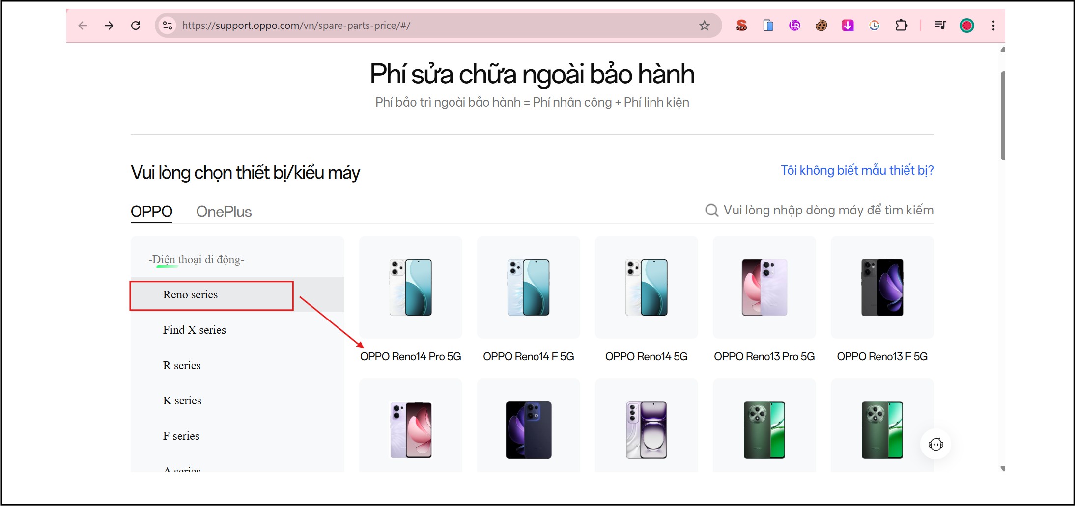This screenshot has height=506, width=1075.
Task: Select the Reno series menu item
Action: tap(190, 294)
